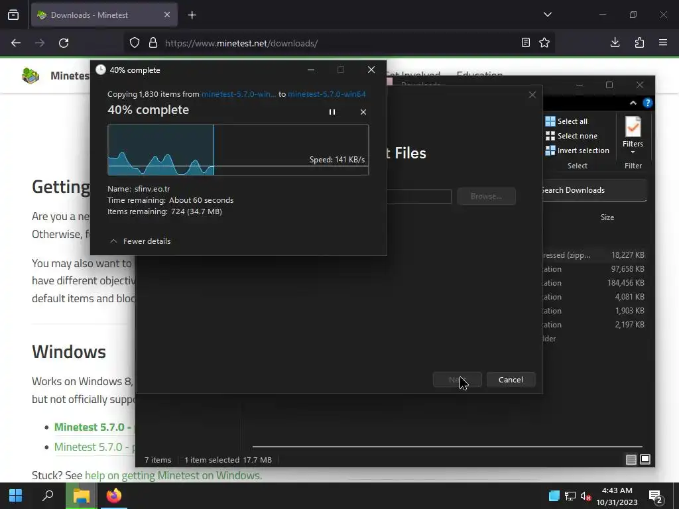
Task: Click the Size column header
Action: 607,217
